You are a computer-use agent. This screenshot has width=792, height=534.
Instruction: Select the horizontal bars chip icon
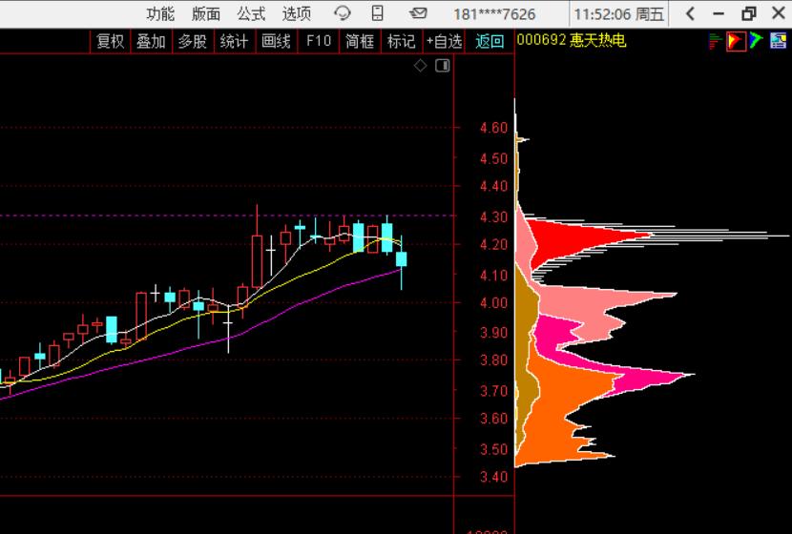click(x=714, y=40)
